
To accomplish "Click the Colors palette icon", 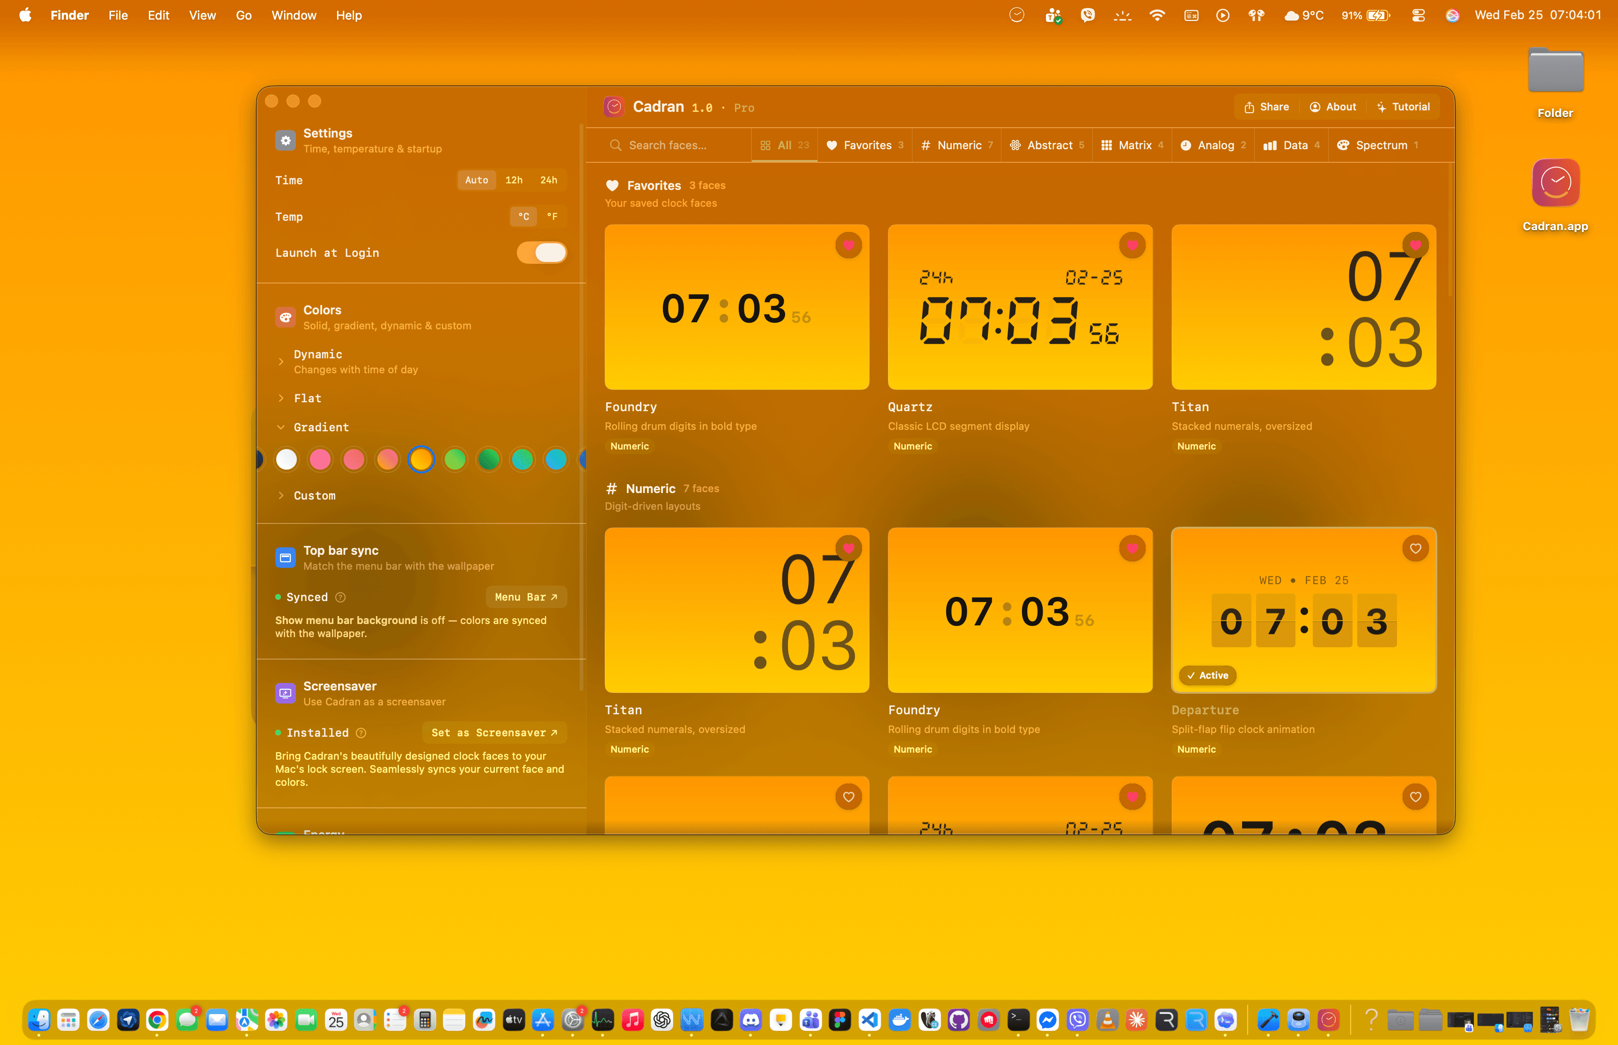I will pos(286,317).
